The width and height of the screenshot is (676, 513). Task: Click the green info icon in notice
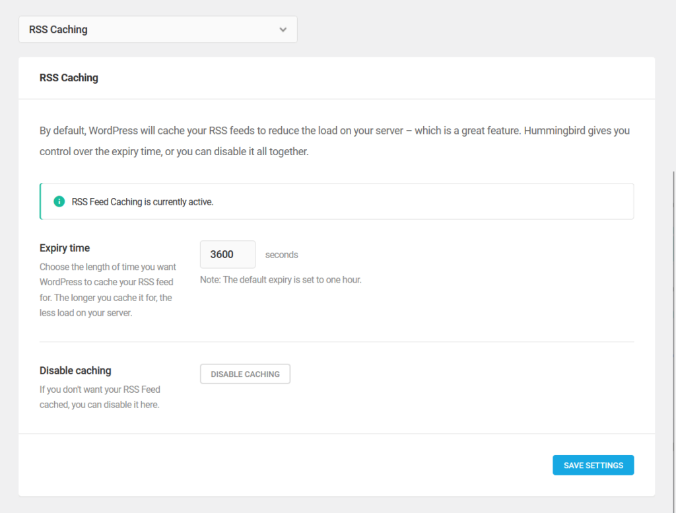click(59, 201)
